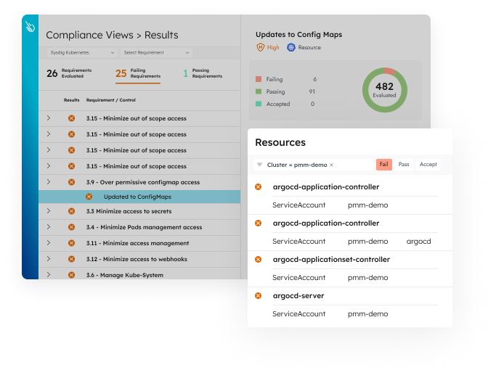496x378 pixels.
Task: Click fail status icon for 3.3 Minimize access to secrets
Action: click(x=71, y=211)
